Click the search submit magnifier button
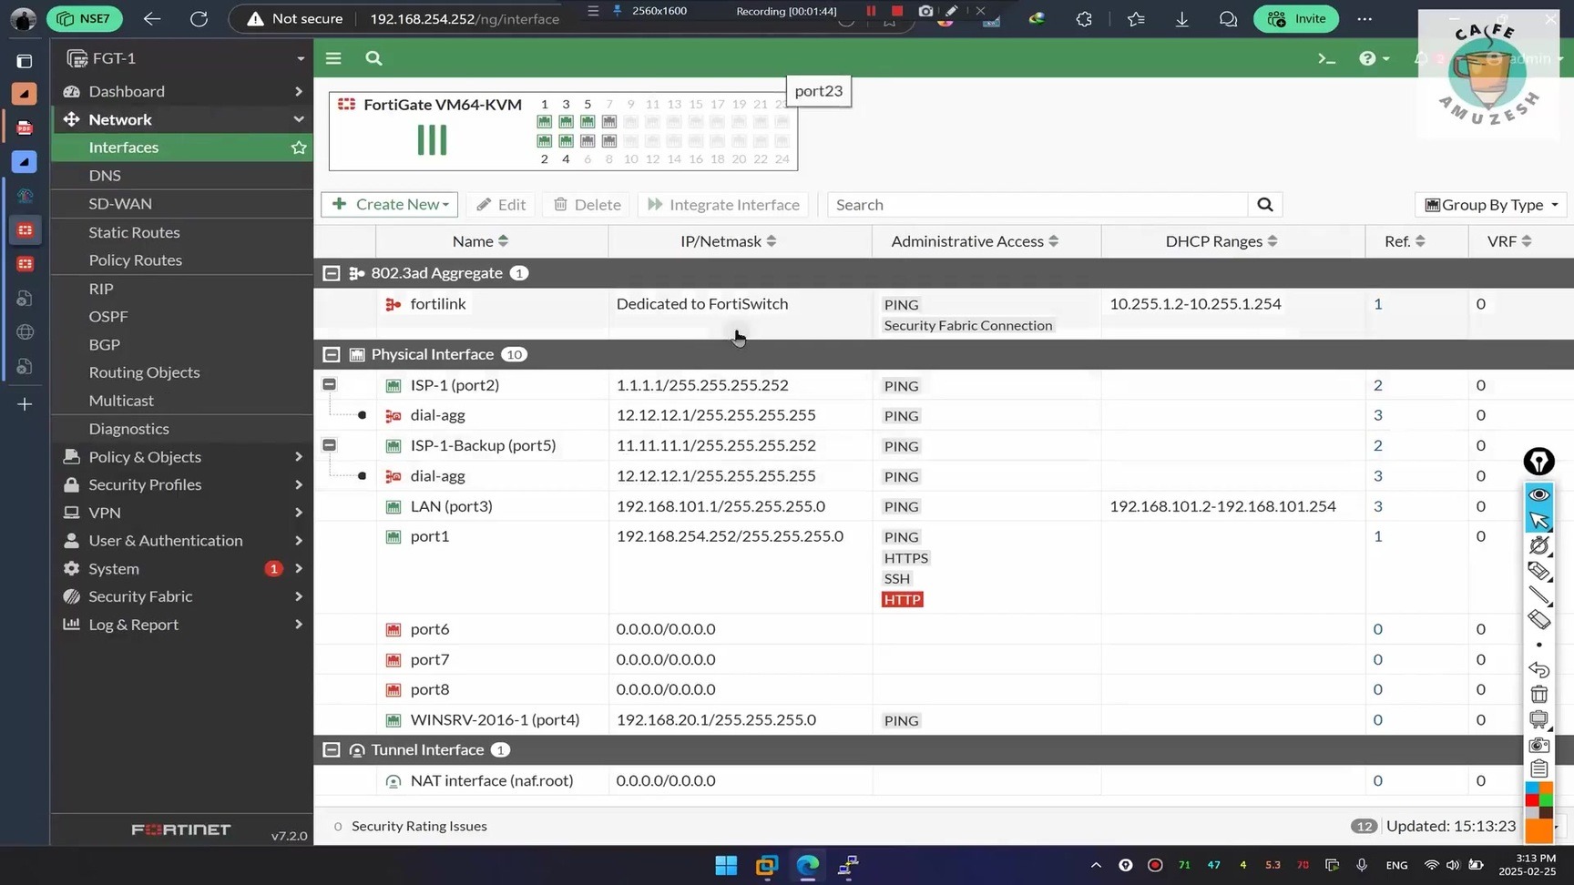 (x=1264, y=205)
